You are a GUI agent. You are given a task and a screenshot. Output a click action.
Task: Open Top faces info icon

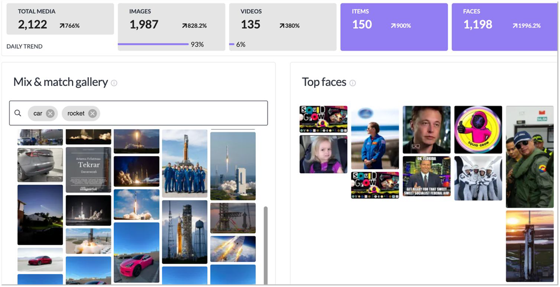click(352, 83)
